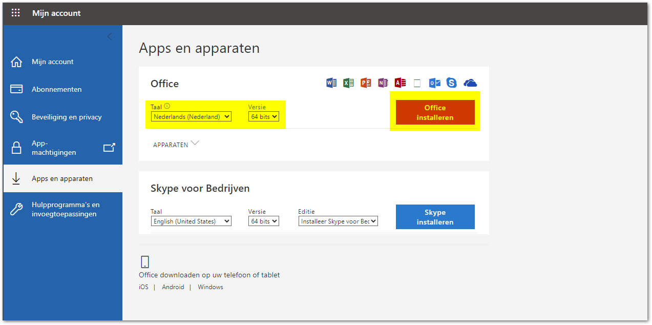The height and width of the screenshot is (325, 652).
Task: Click the Skype app icon
Action: pos(451,83)
